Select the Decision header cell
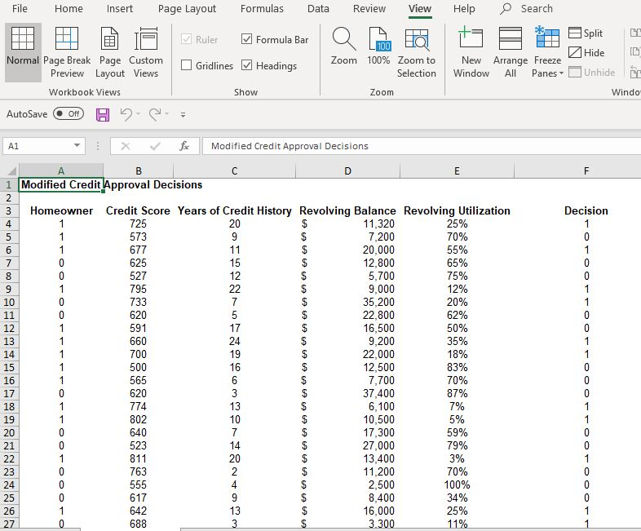The image size is (641, 531). coord(586,211)
